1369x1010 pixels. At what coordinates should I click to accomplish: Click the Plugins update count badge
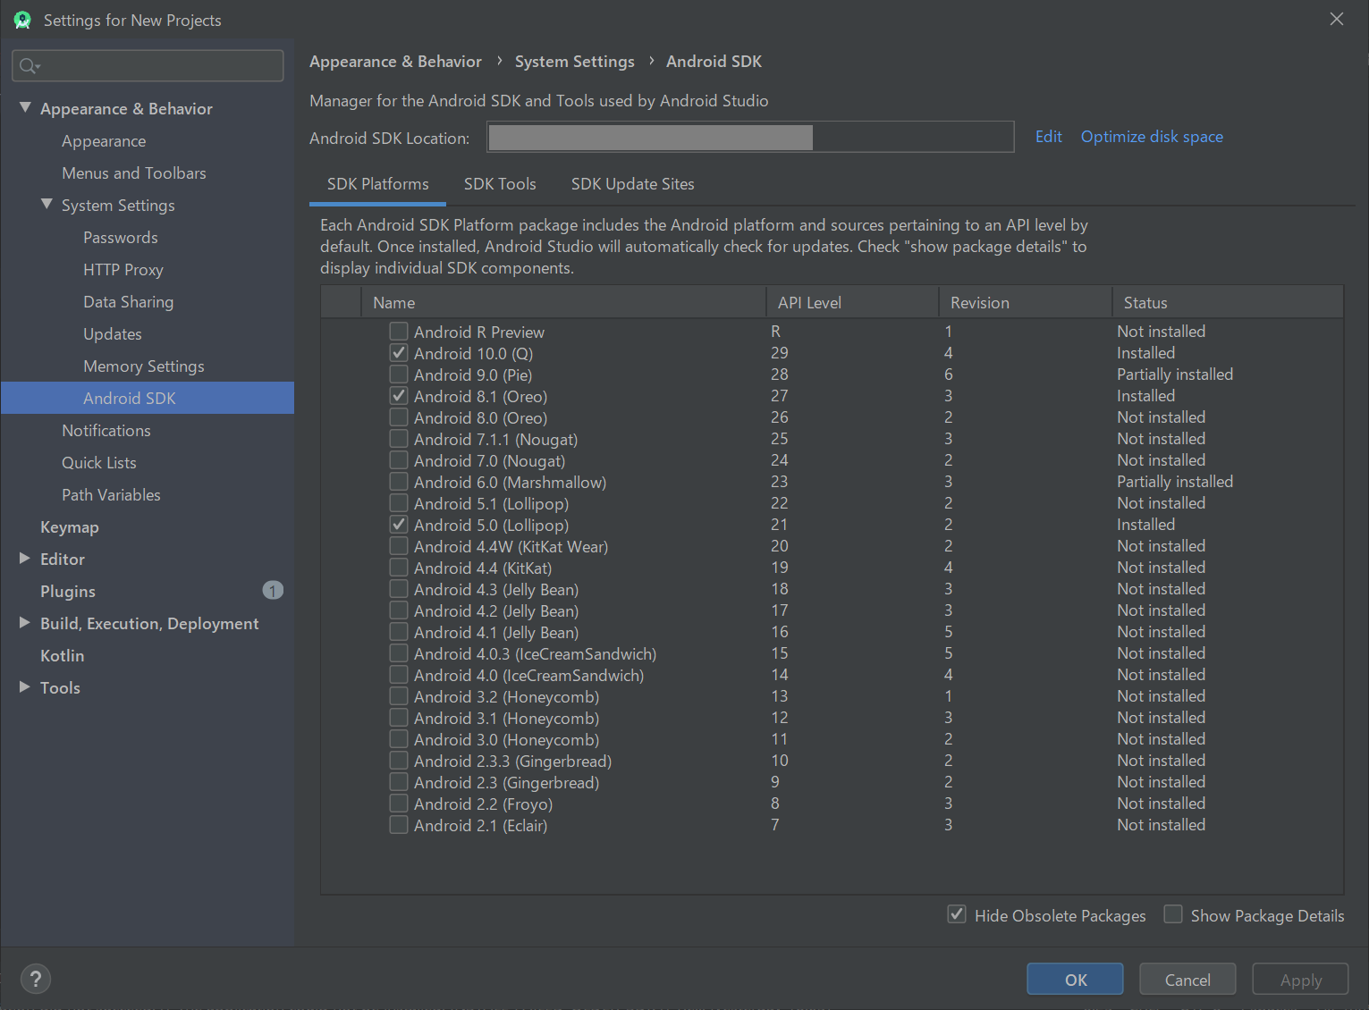click(x=273, y=591)
